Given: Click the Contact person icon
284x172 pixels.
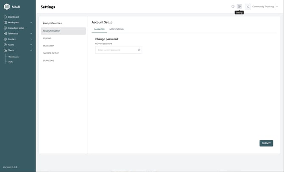Looking at the screenshot, I should [x=5, y=39].
